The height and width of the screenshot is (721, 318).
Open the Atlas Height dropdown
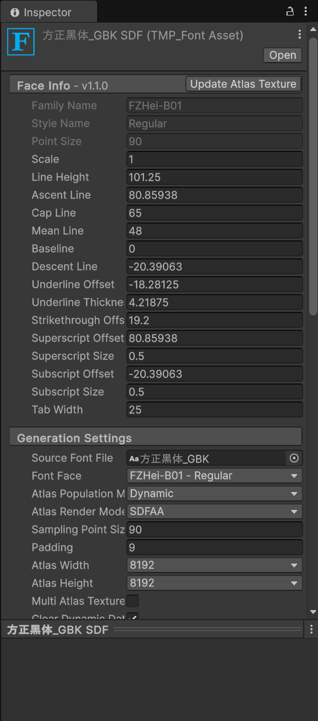tap(215, 583)
